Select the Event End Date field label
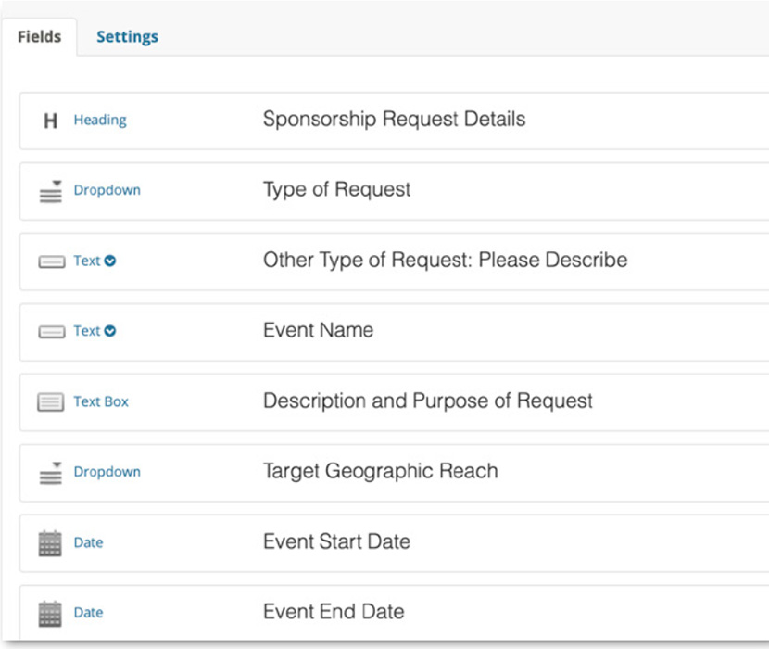This screenshot has width=769, height=649. click(x=334, y=612)
